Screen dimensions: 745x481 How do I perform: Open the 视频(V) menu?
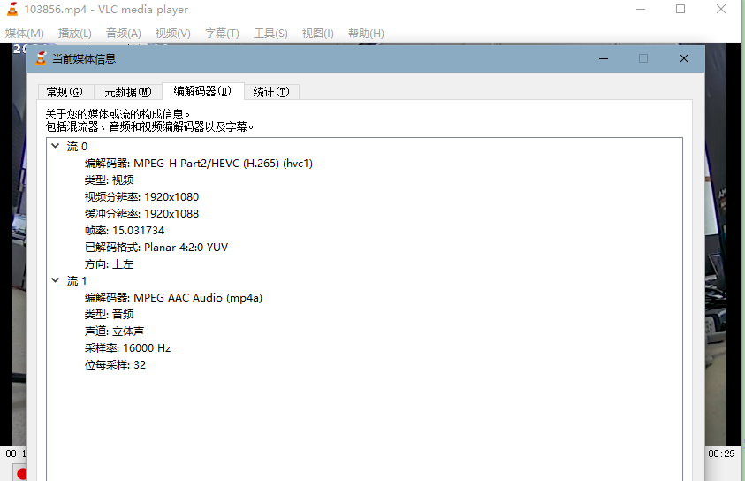(173, 34)
